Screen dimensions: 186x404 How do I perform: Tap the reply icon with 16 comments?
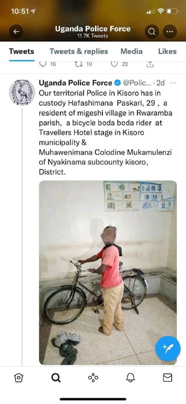point(43,64)
